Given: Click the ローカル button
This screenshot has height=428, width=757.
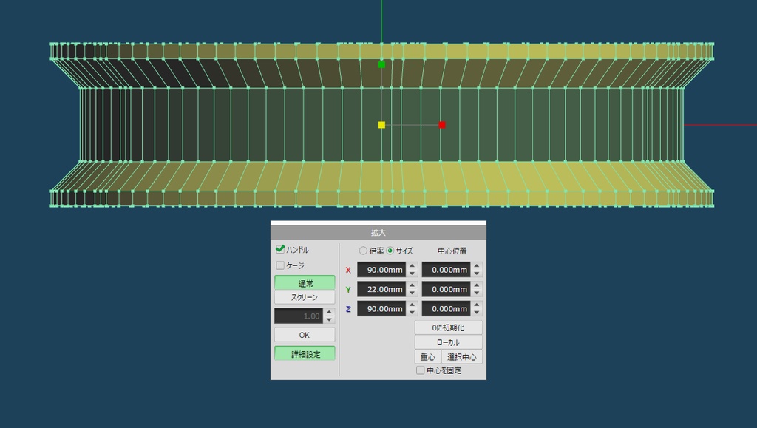Looking at the screenshot, I should click(x=449, y=342).
